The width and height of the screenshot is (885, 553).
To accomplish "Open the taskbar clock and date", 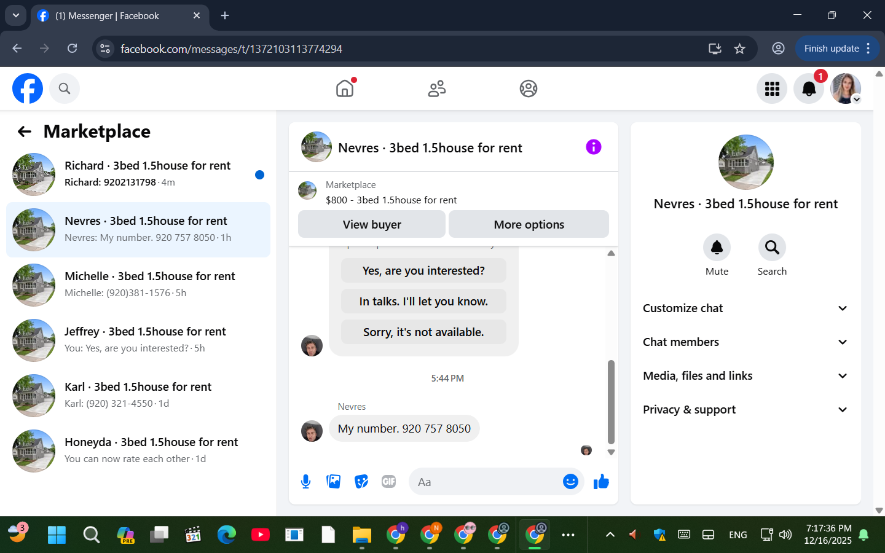I will click(828, 535).
